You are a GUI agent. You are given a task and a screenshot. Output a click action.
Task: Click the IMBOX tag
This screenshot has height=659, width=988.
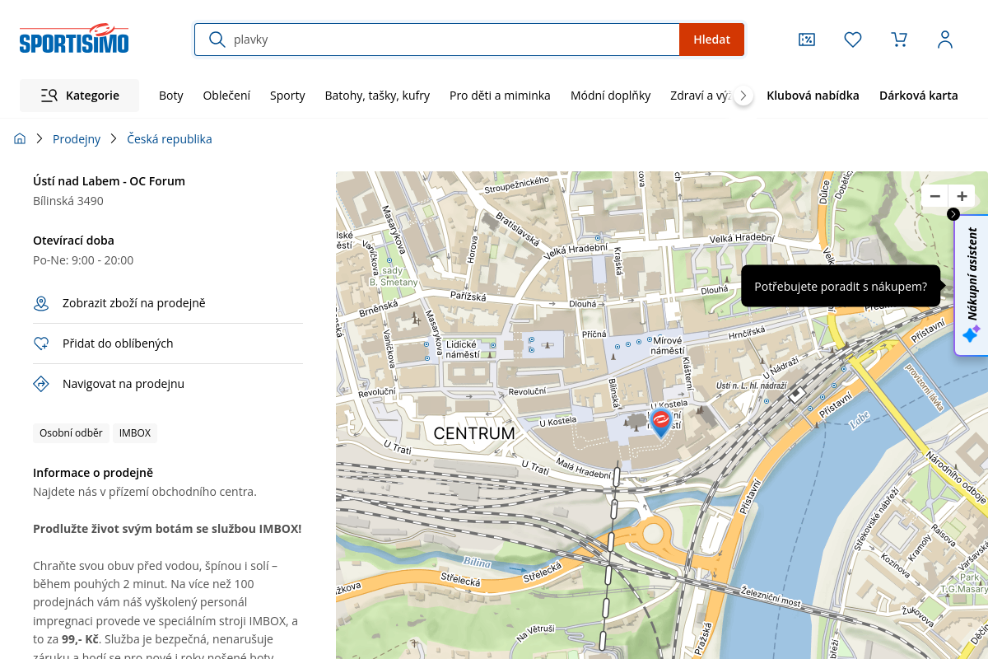pos(135,432)
